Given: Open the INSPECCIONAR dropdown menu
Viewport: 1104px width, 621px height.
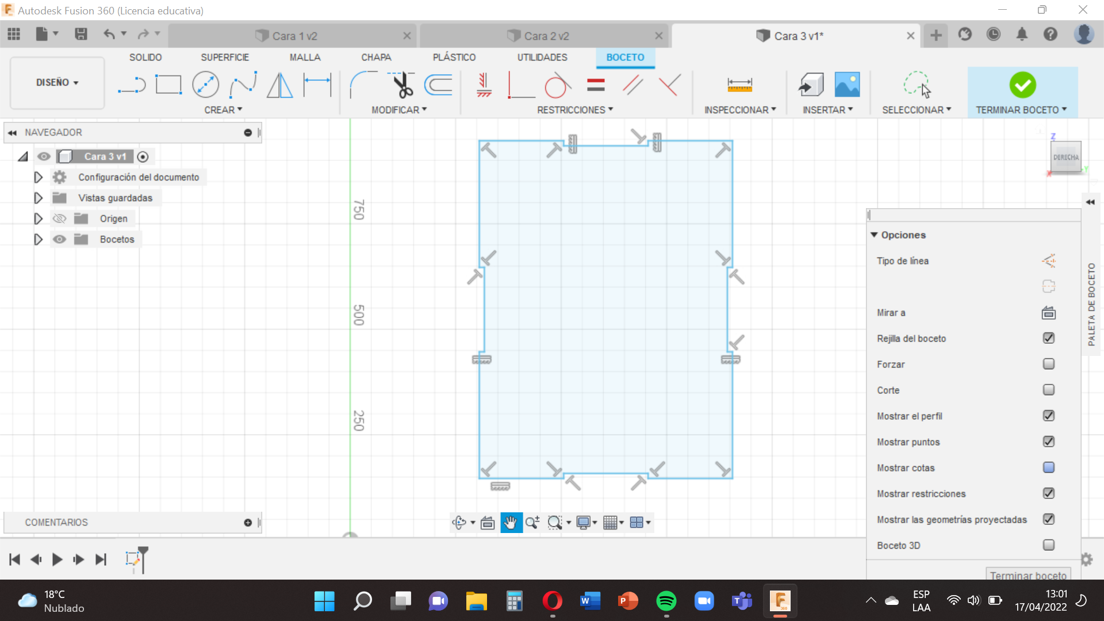Looking at the screenshot, I should point(740,110).
